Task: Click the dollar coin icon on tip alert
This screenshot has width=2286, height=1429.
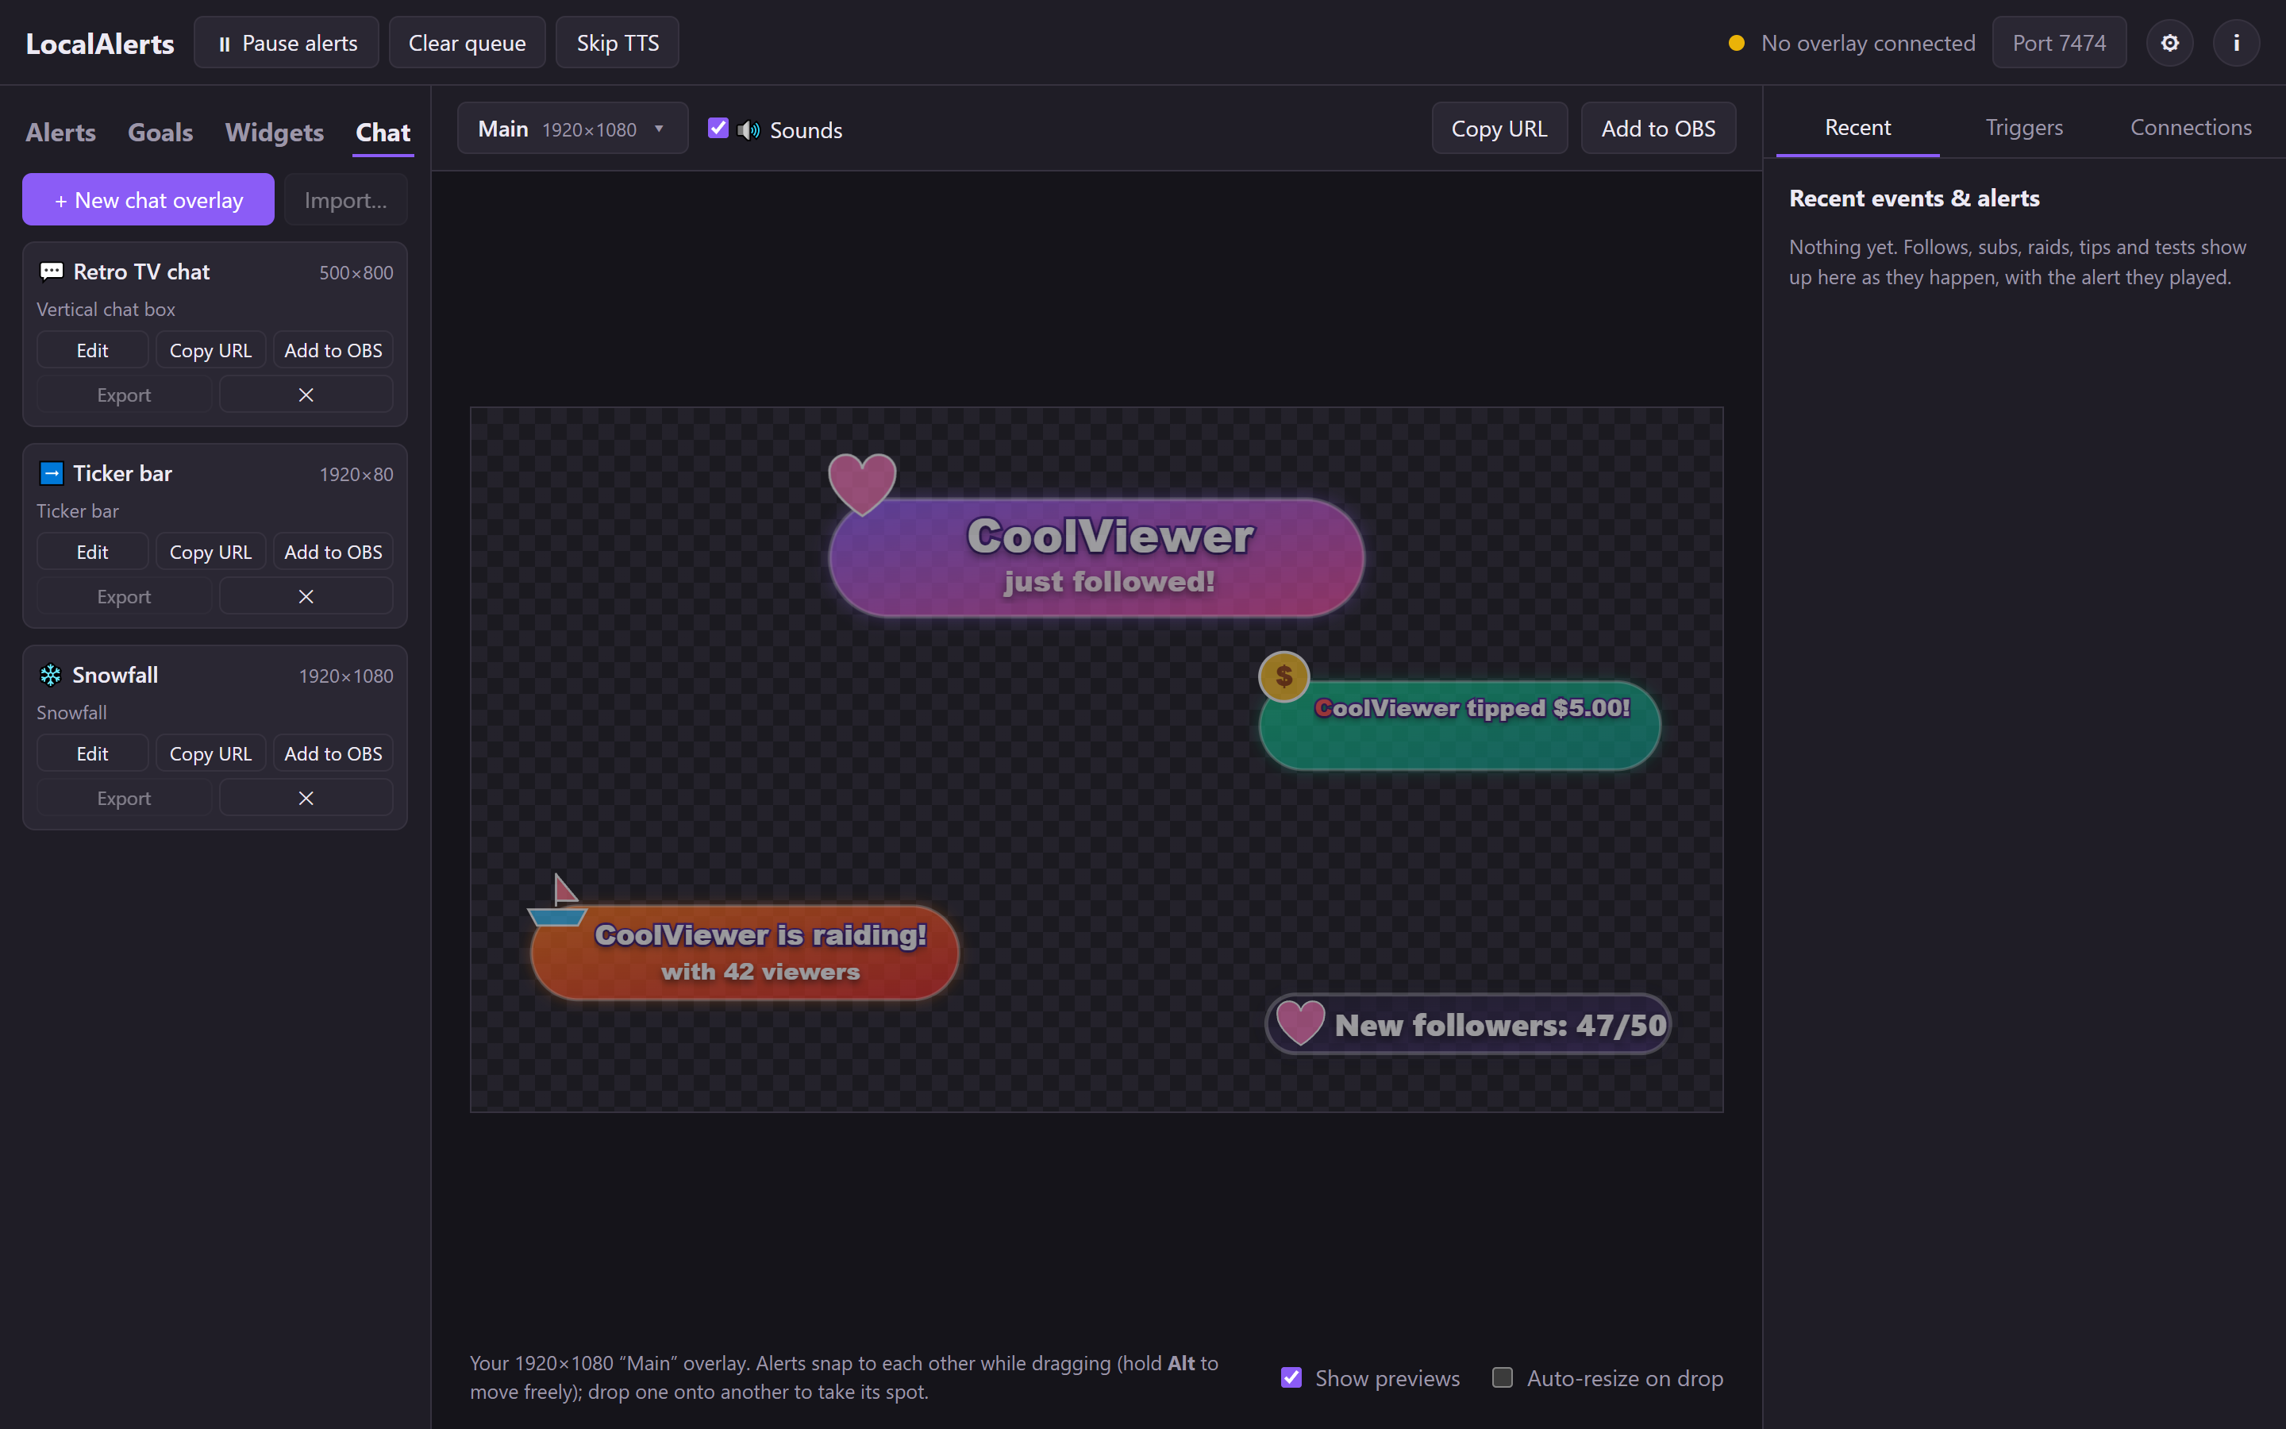Action: 1283,676
